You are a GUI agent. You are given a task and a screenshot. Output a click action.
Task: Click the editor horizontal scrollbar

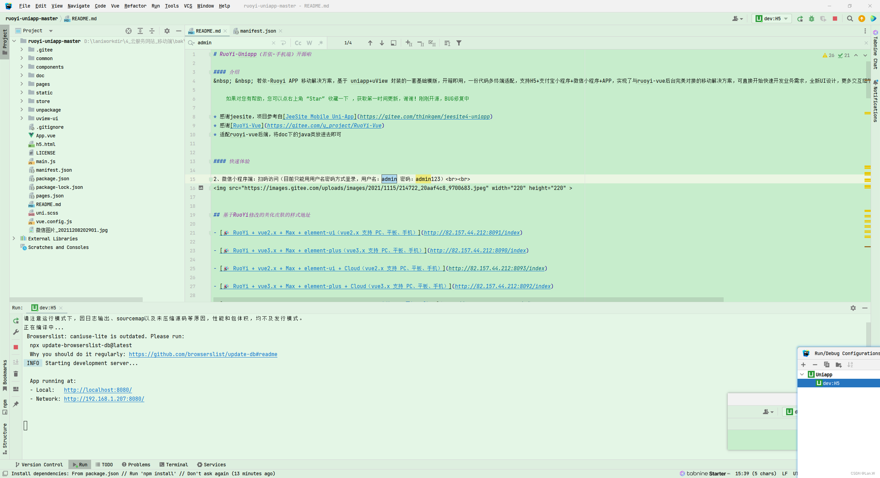click(467, 300)
